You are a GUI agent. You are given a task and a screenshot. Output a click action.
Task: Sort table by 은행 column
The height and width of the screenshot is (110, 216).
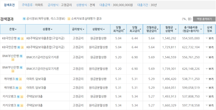[x=13, y=29]
